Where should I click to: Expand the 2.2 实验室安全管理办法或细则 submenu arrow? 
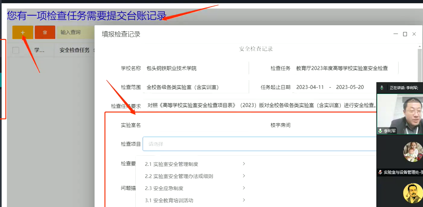pos(244,176)
